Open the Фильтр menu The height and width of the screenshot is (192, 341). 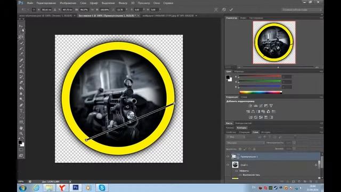click(x=123, y=3)
